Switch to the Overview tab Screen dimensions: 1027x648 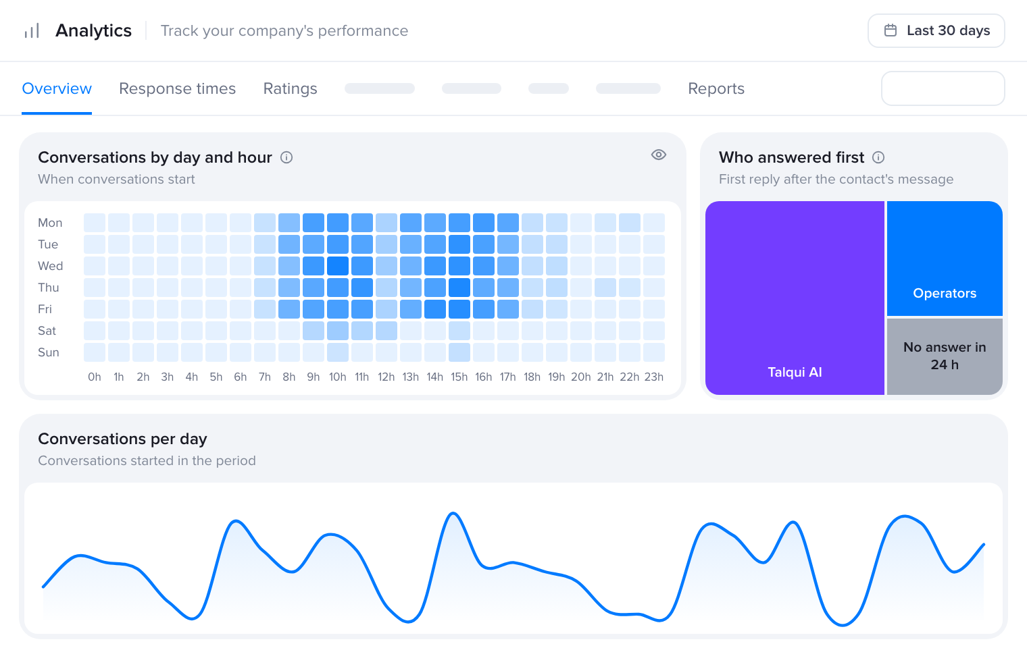(57, 89)
